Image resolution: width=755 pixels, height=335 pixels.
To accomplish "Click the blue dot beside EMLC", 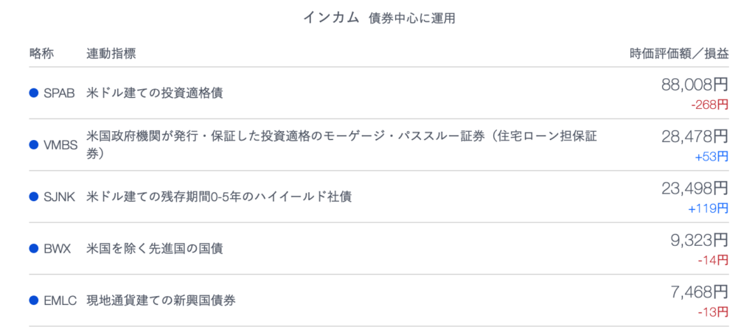I will click(x=34, y=300).
